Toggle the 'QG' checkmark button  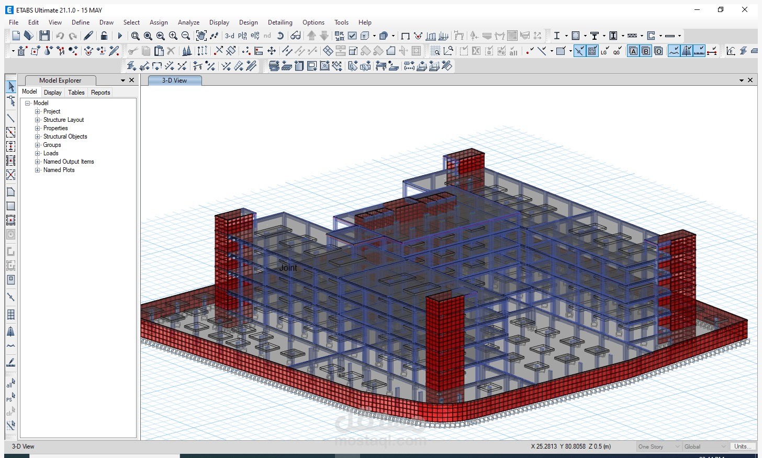[617, 51]
